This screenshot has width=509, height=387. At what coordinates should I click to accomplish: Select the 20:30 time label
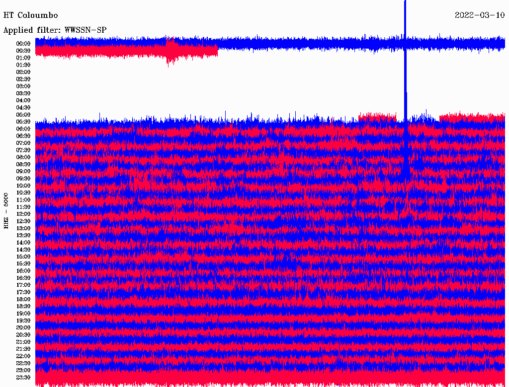[23, 335]
